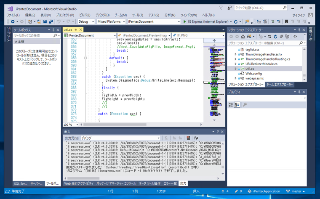This screenshot has height=199, width=320.
Task: Open the デバッグ(D) menu
Action: [x=102, y=15]
